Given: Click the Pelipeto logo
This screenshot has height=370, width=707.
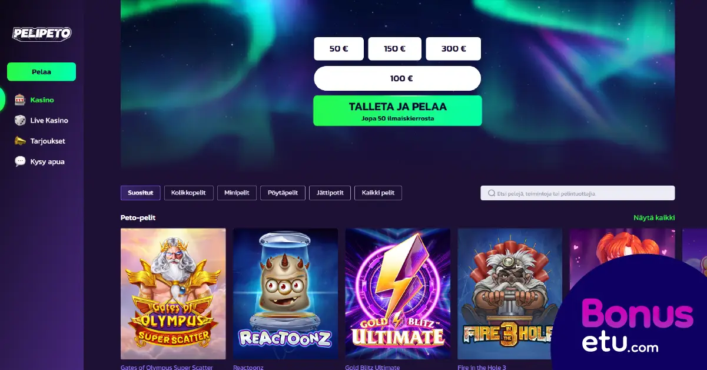Looking at the screenshot, I should point(42,34).
